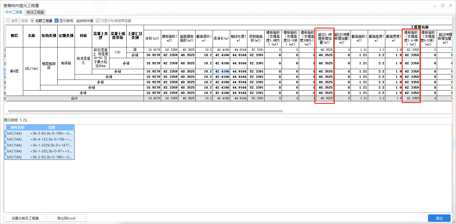Click the 混凝土强度等级 column header

[118, 36]
